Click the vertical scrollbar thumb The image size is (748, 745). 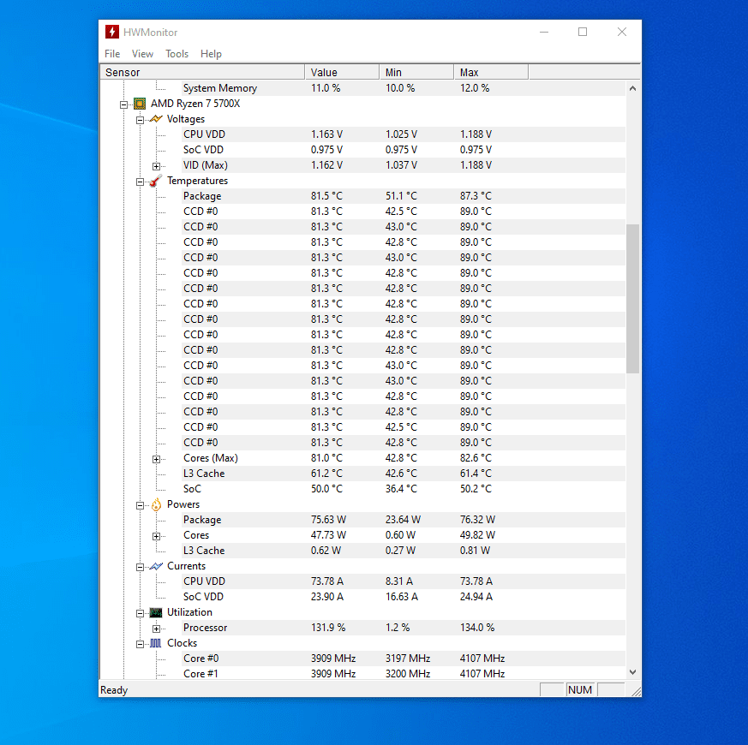pyautogui.click(x=632, y=298)
